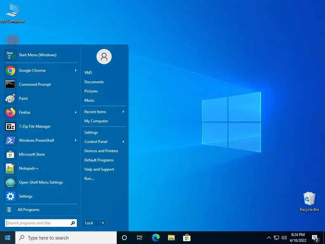The width and height of the screenshot is (325, 244).
Task: Open the Start Menu (Windows) icon
Action: (x=10, y=55)
